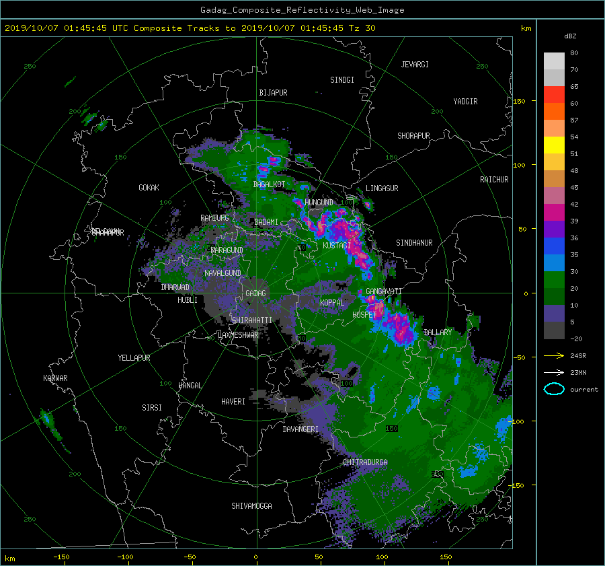Click the DAVANGERI city label
Screen dimensions: 605x566
tap(300, 429)
